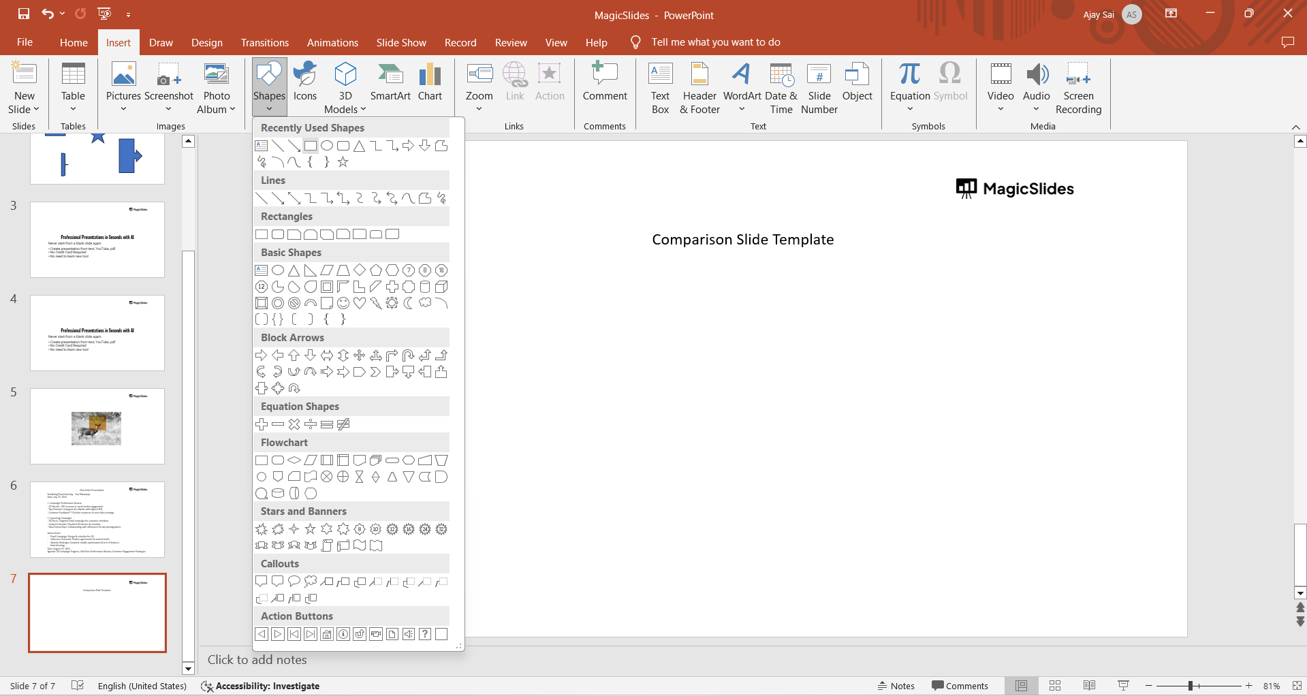
Task: Select the right block arrow shape
Action: coord(262,355)
